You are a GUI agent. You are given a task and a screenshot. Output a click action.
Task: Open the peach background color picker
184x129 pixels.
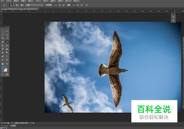coord(6,70)
